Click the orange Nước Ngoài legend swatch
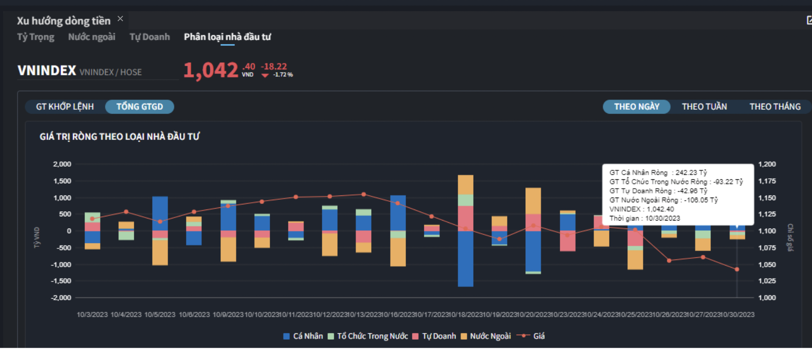812x352 pixels. tap(464, 336)
